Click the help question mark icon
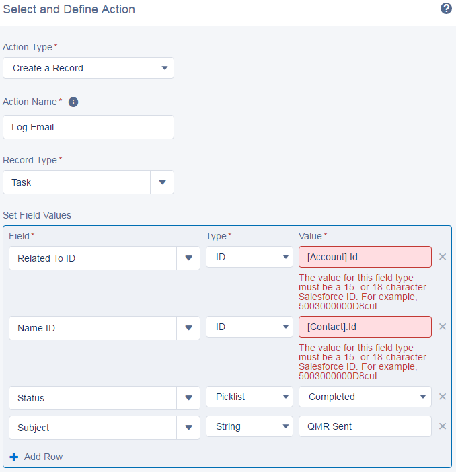 (x=445, y=9)
